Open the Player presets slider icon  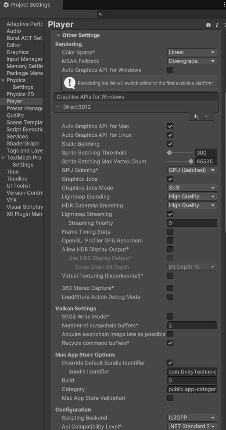(217, 25)
